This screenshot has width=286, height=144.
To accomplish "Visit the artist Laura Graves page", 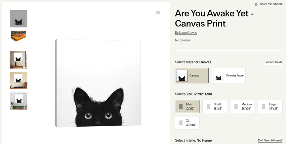I will click(186, 33).
